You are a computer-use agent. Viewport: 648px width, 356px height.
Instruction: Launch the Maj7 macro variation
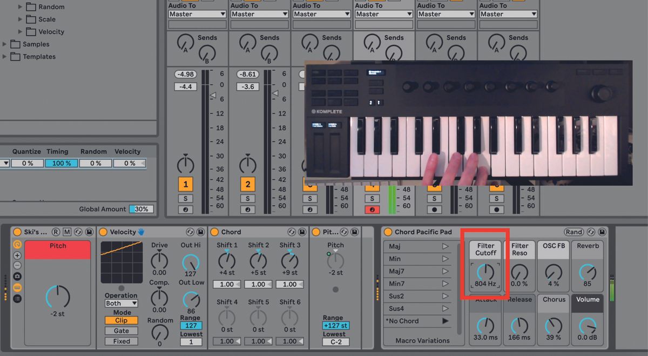(445, 271)
